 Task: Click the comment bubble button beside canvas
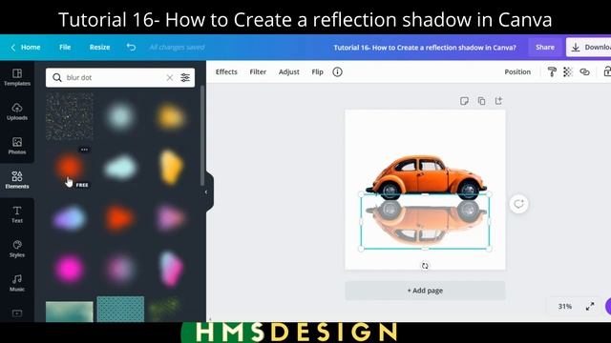518,204
